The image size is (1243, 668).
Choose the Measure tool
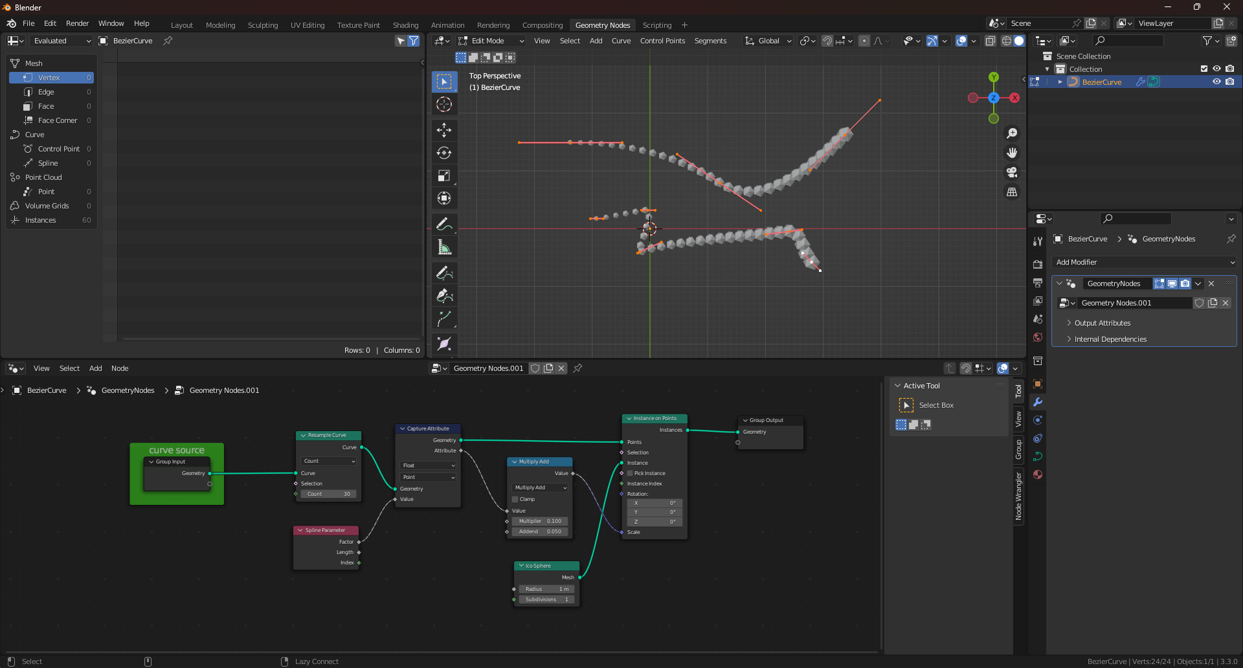444,247
